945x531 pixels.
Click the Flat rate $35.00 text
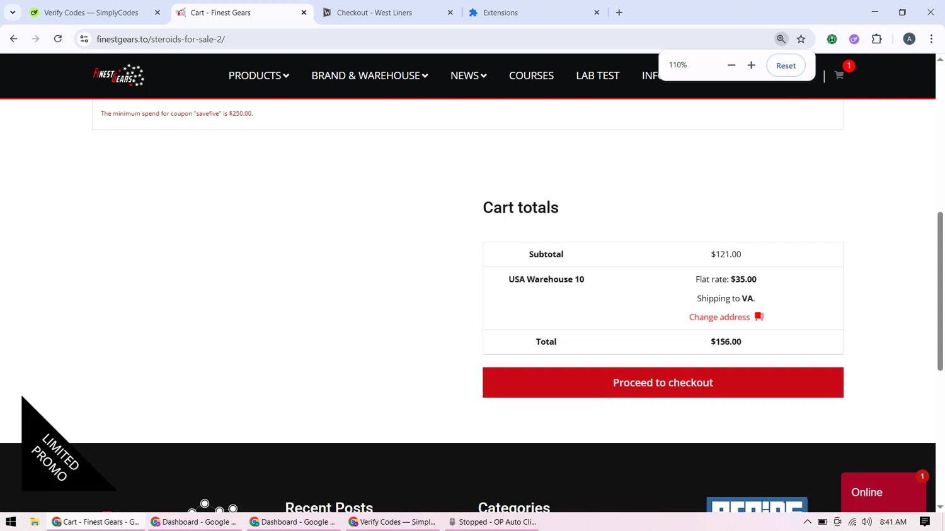coord(726,279)
